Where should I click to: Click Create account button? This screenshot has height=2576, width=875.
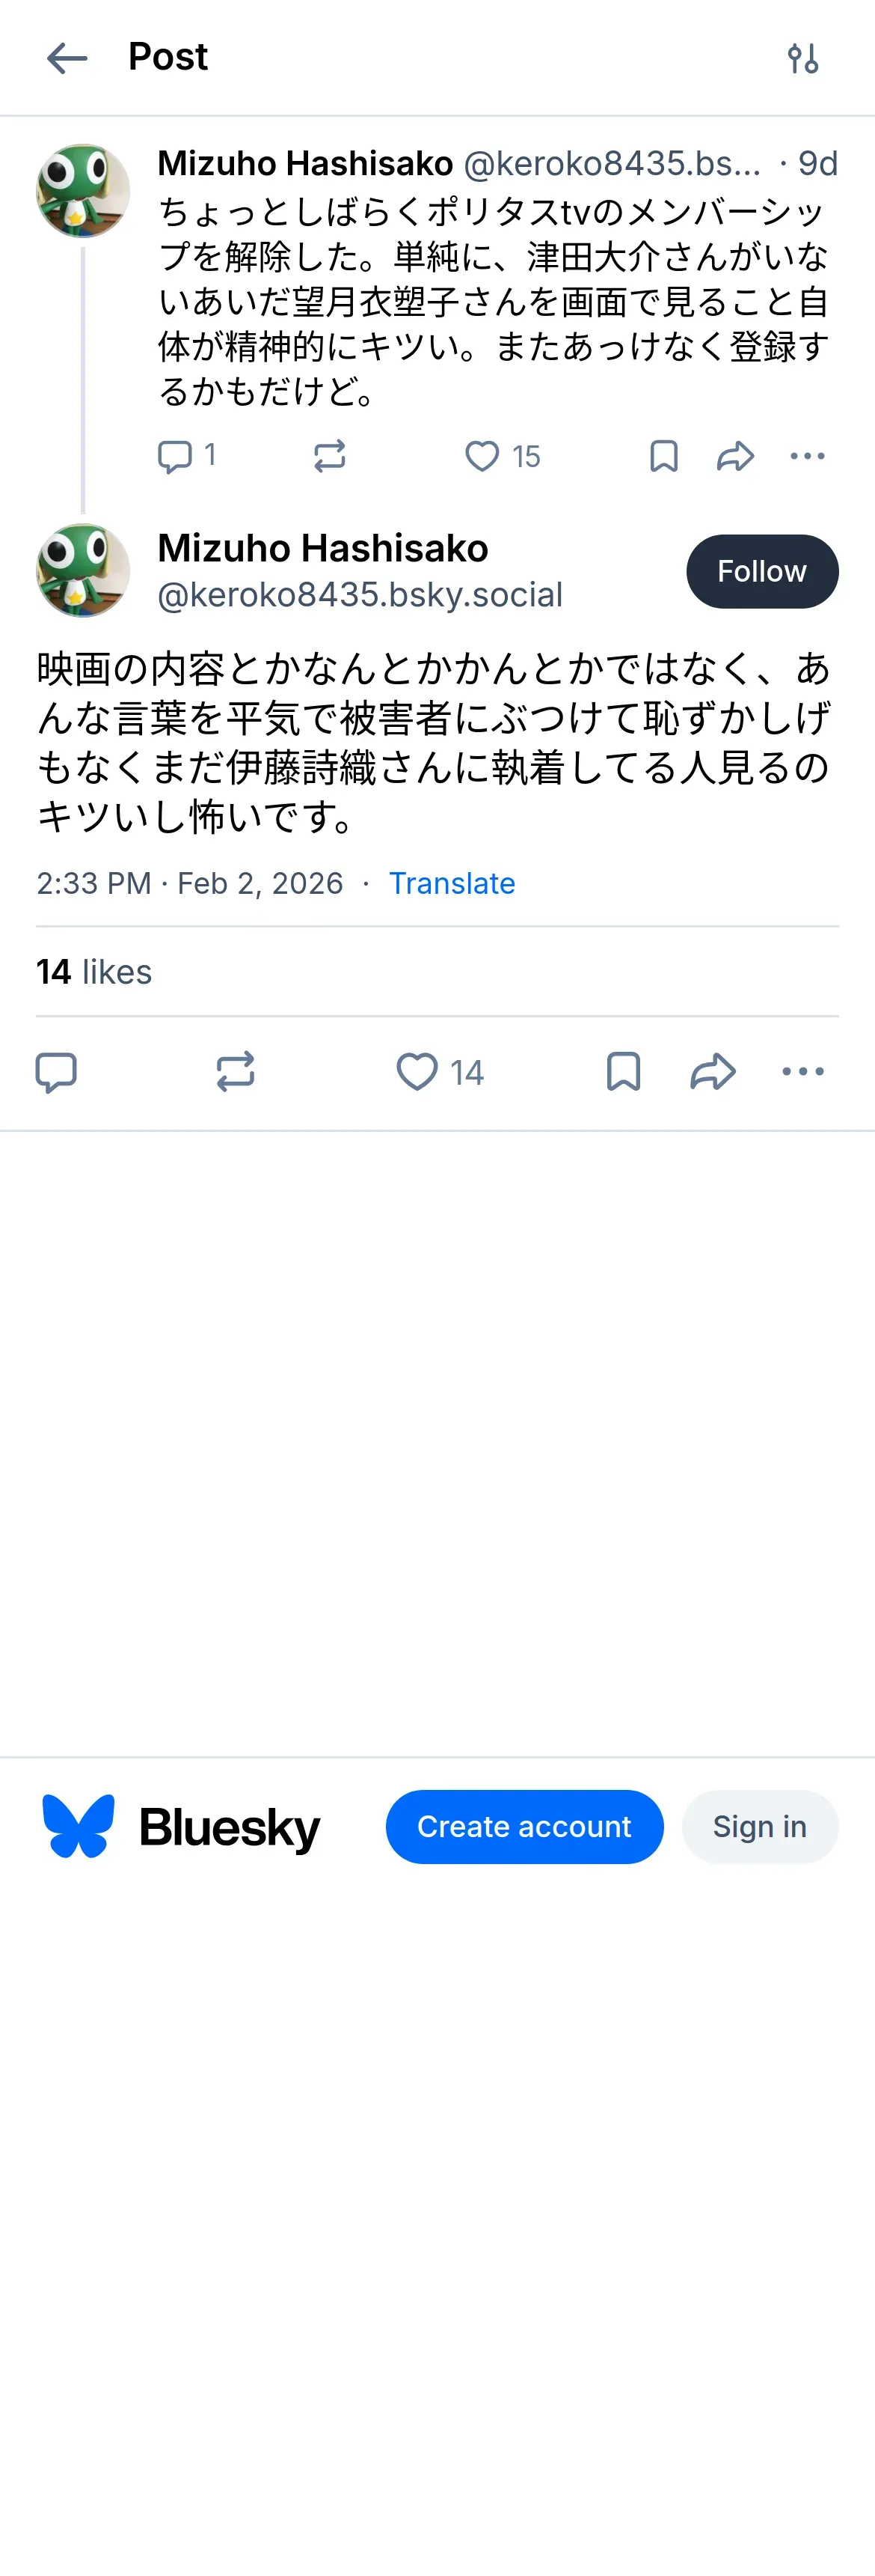(x=524, y=1826)
